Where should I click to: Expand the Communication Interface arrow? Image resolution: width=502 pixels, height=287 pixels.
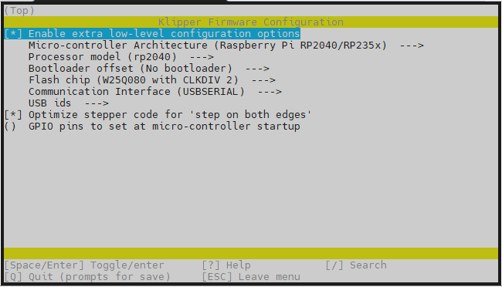pyautogui.click(x=270, y=92)
